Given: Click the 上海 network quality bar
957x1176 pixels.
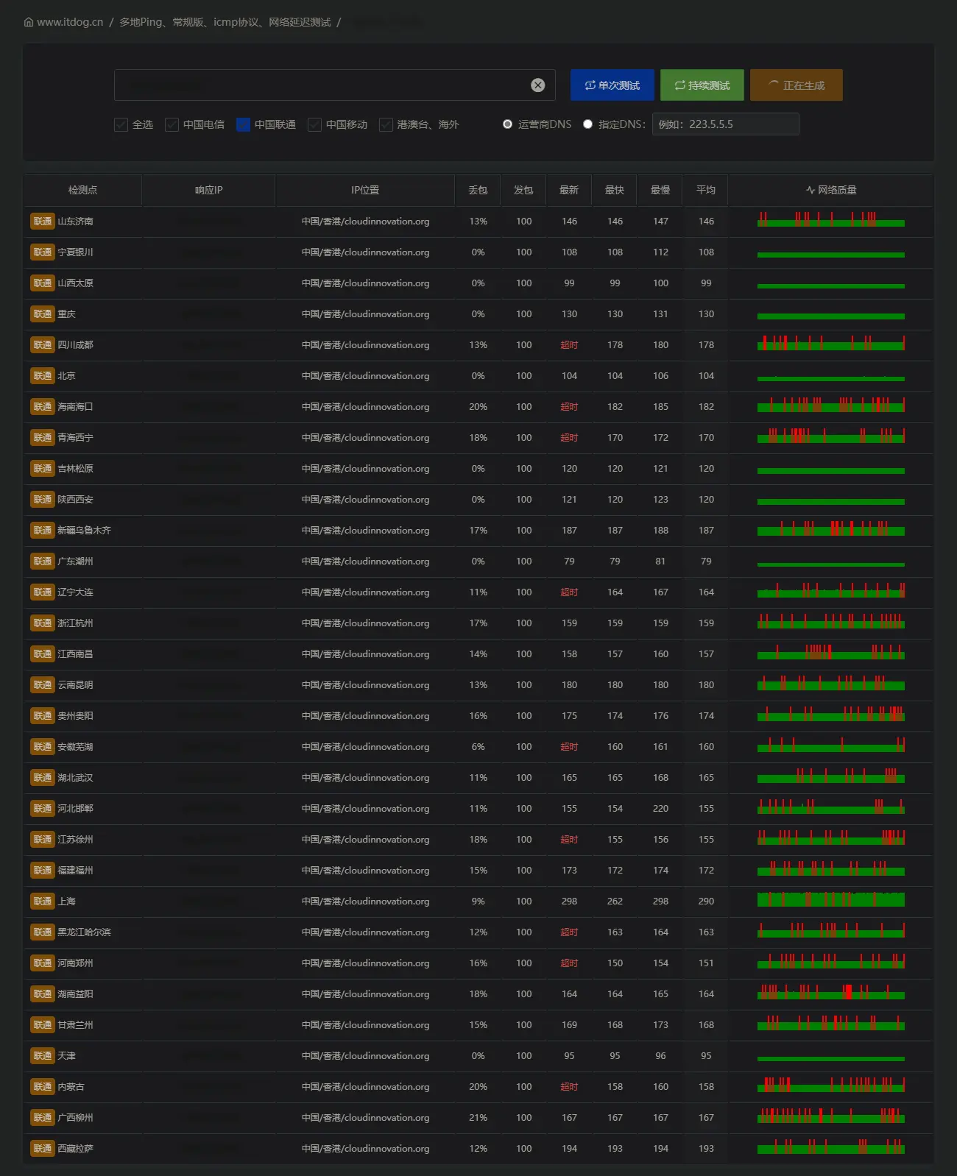Looking at the screenshot, I should [830, 900].
